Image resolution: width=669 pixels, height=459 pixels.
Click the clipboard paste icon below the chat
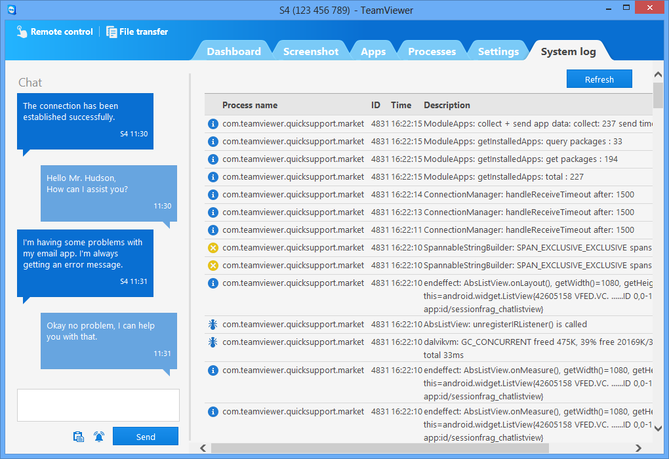click(79, 436)
